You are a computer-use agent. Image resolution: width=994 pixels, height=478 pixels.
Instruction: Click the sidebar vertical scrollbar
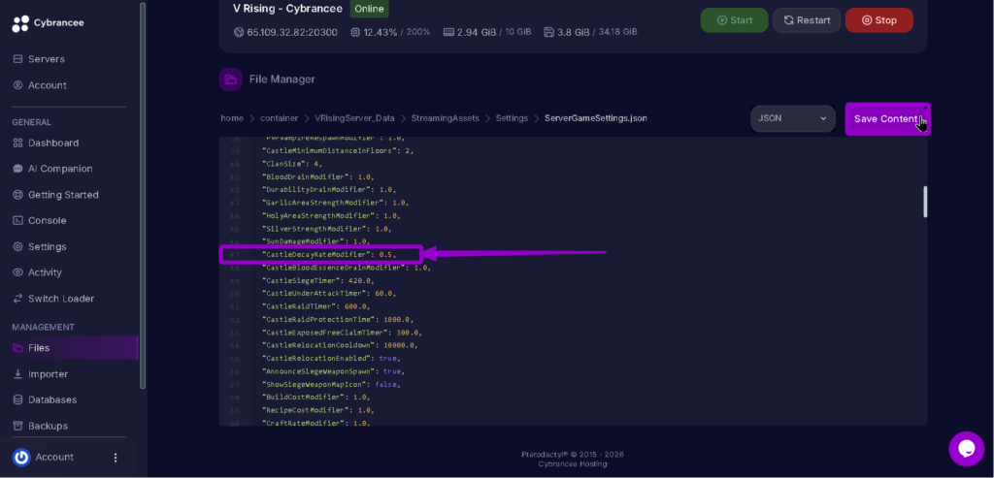143,195
